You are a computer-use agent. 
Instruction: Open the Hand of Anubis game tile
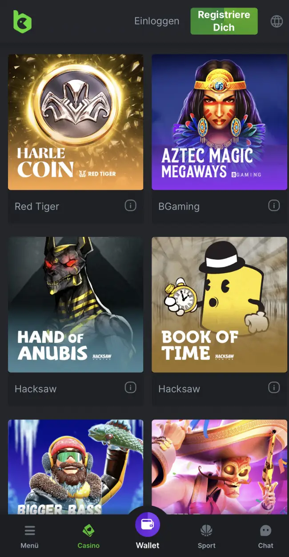tap(76, 305)
